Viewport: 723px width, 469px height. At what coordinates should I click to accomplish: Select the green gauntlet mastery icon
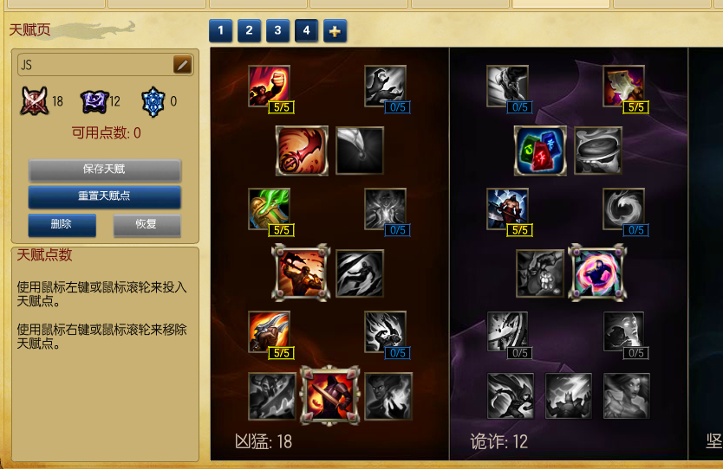pos(270,209)
